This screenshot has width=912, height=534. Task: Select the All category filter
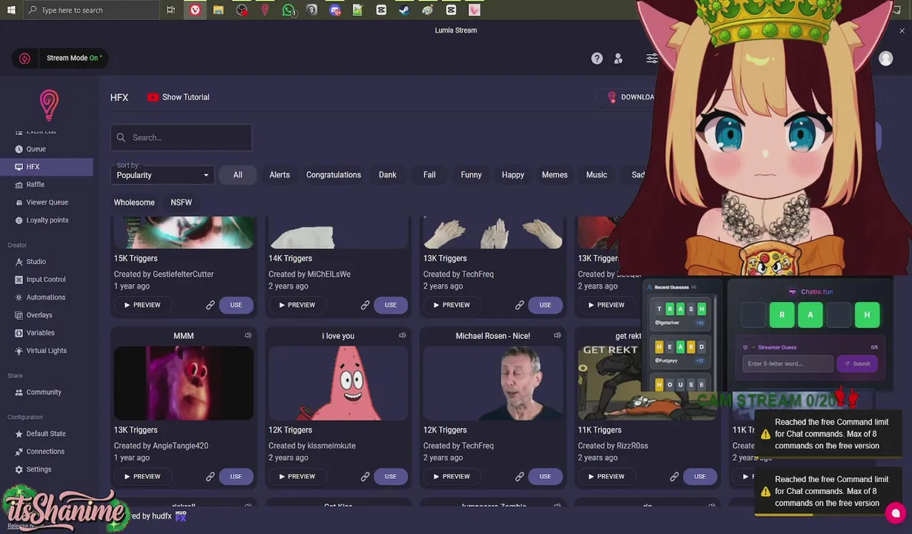(237, 175)
